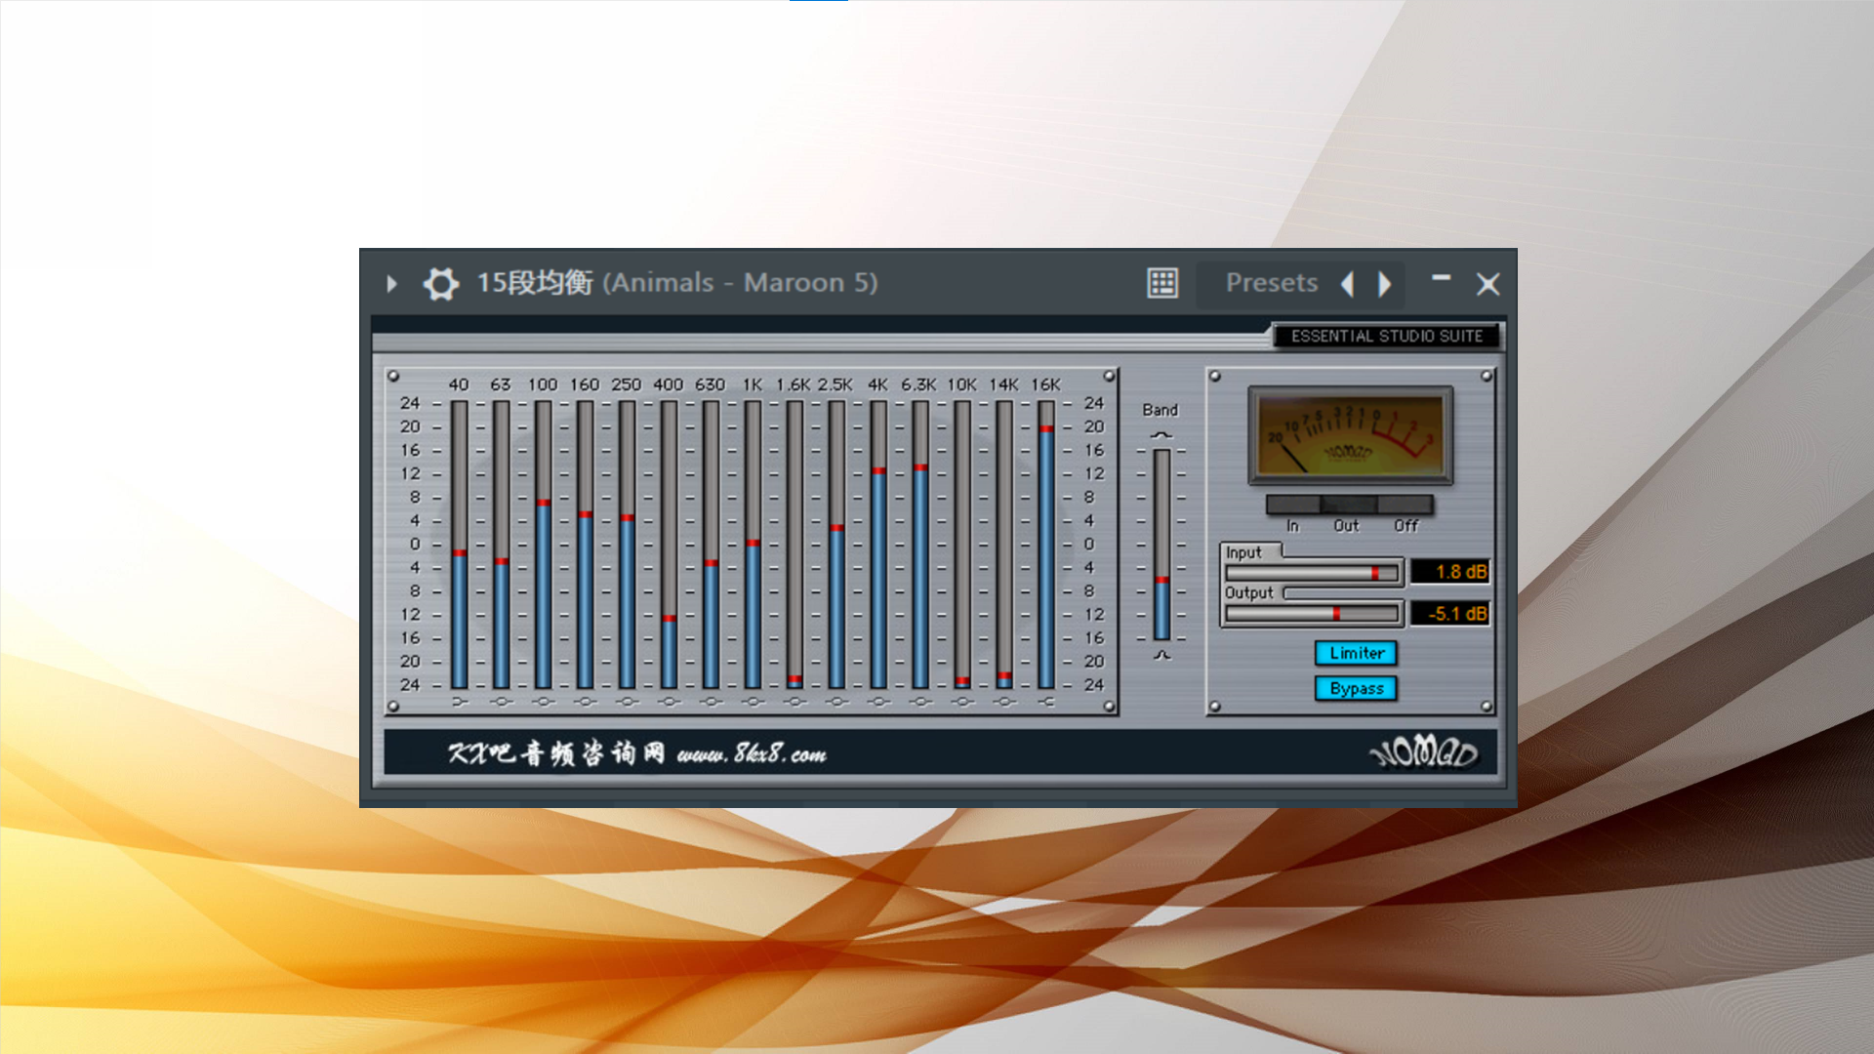Click the 40 Hz band slider handle
The height and width of the screenshot is (1054, 1874).
[x=460, y=553]
